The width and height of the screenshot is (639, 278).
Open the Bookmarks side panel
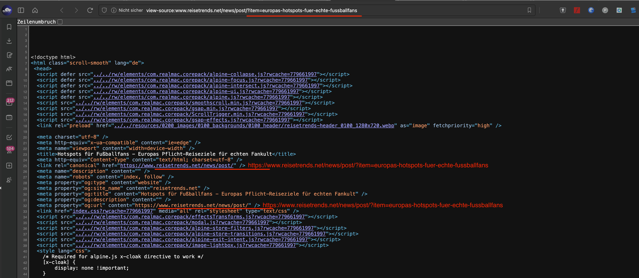[x=9, y=27]
